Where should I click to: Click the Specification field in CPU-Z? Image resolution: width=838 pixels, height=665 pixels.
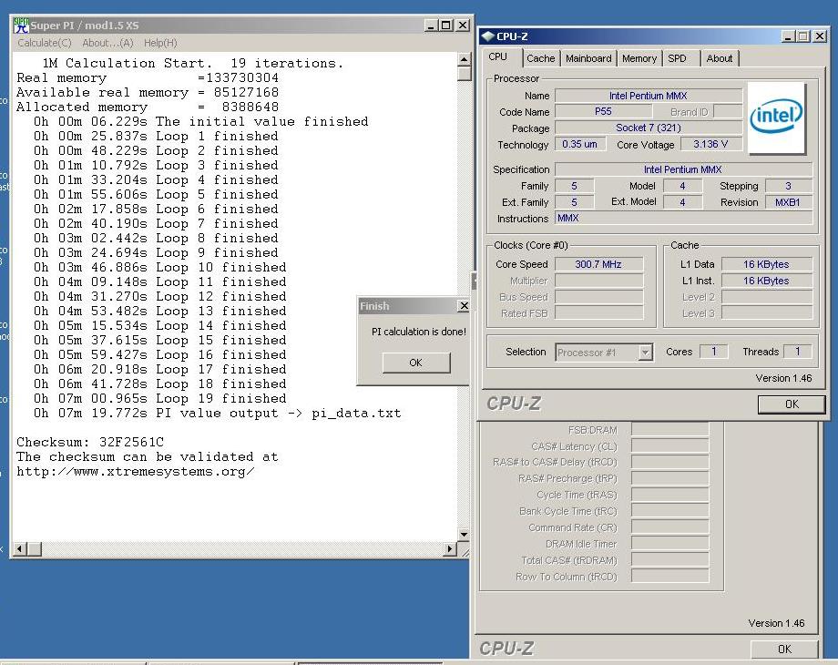(x=683, y=169)
